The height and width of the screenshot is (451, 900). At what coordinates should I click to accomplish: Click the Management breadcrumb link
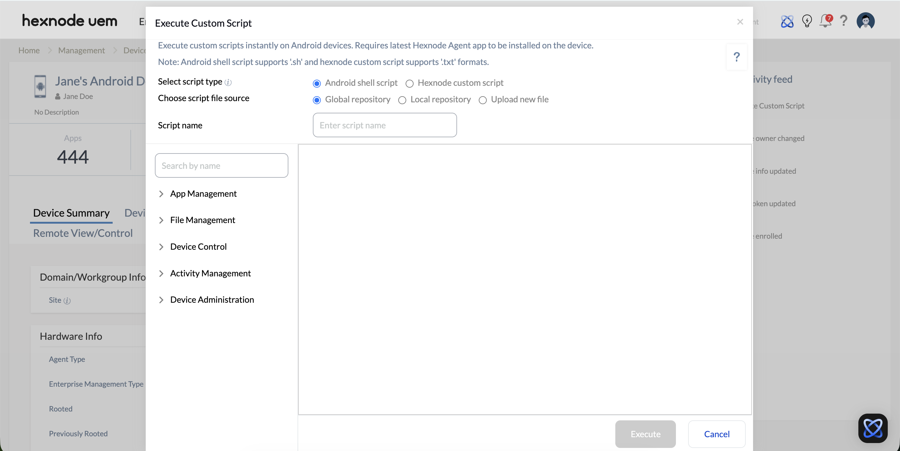(81, 50)
